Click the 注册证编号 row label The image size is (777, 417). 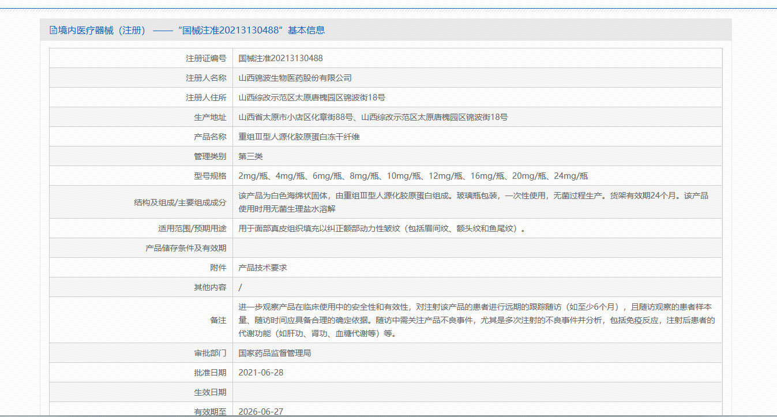tap(206, 58)
